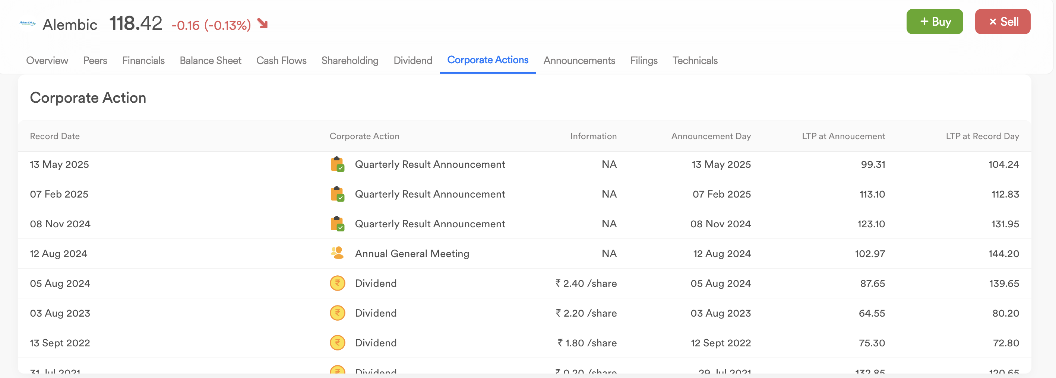This screenshot has height=378, width=1056.
Task: Click the ₹ 2.40 /share value
Action: coord(586,283)
